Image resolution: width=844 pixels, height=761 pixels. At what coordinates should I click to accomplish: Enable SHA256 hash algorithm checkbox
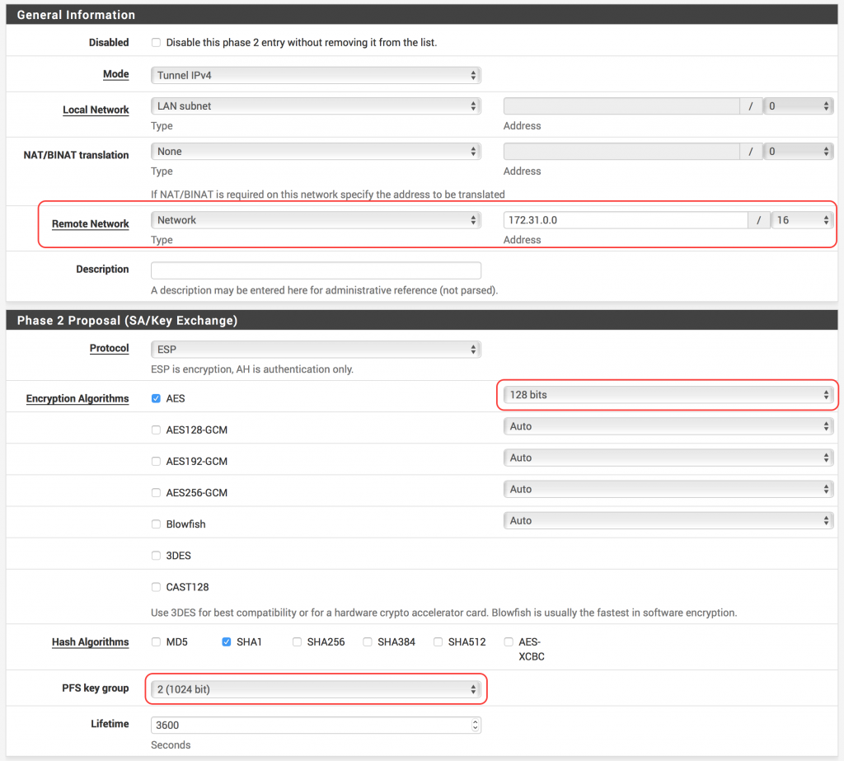297,642
